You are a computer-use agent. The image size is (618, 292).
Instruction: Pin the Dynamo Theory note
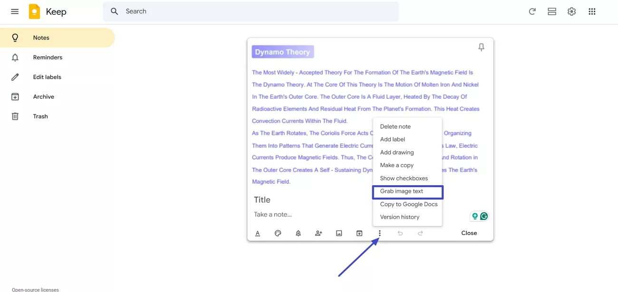click(481, 47)
